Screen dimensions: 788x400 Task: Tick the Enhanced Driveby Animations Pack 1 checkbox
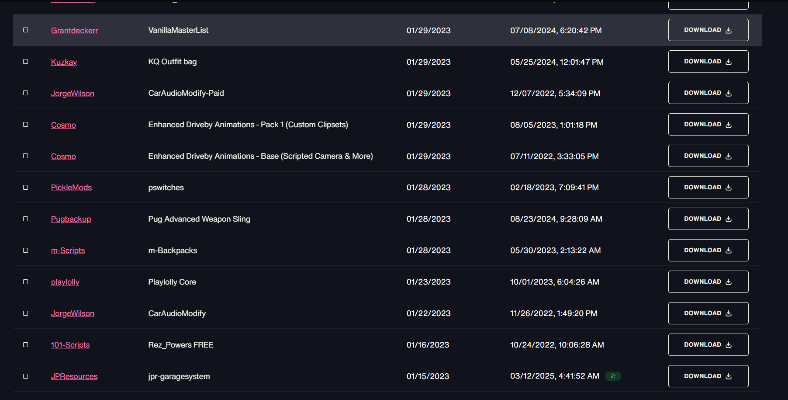tap(26, 125)
